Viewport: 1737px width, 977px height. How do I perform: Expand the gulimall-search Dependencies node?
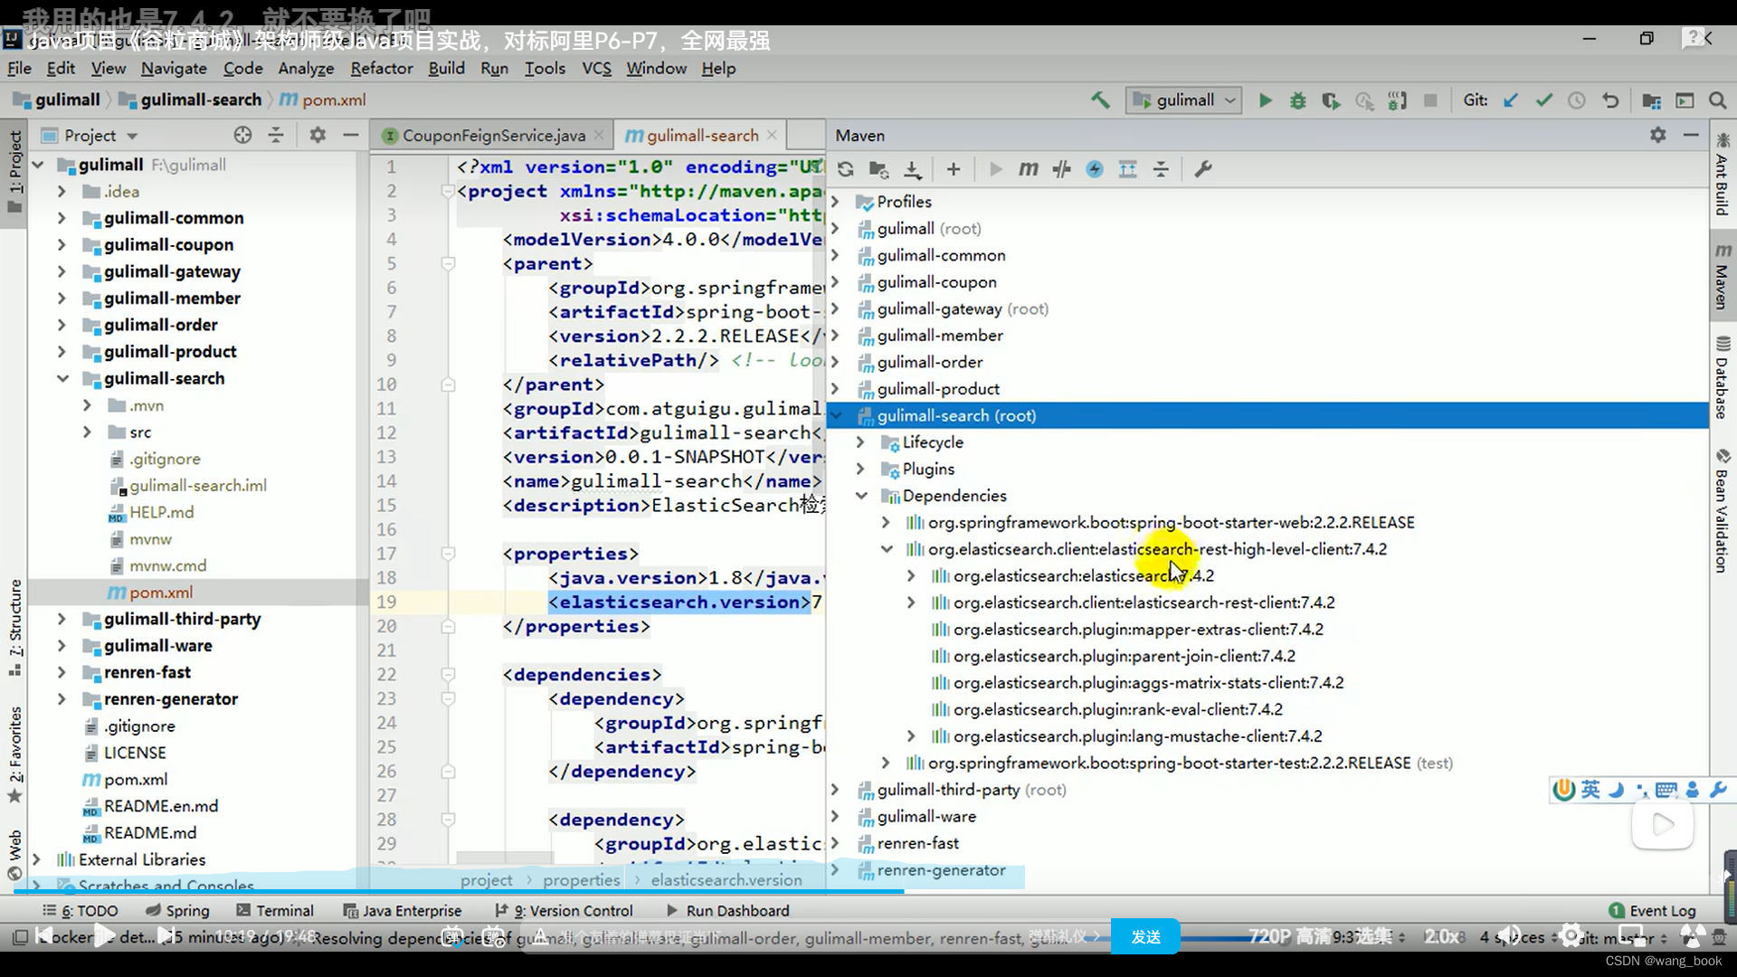click(x=862, y=495)
